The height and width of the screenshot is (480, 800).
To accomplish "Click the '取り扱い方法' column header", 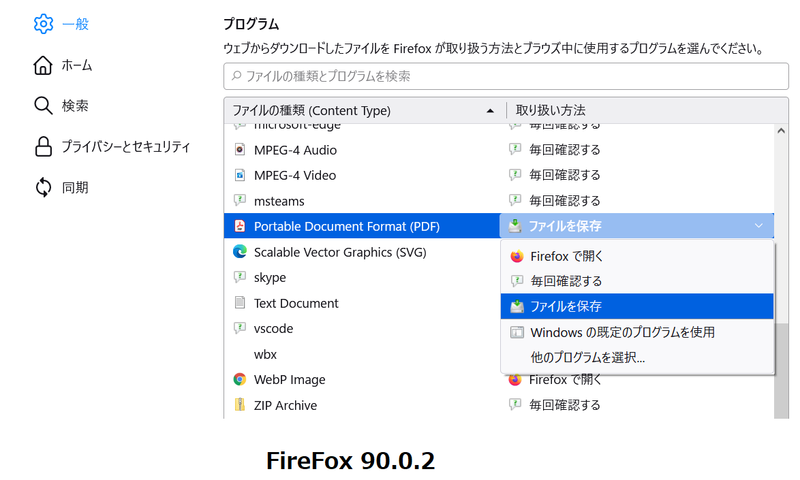I will [x=551, y=110].
